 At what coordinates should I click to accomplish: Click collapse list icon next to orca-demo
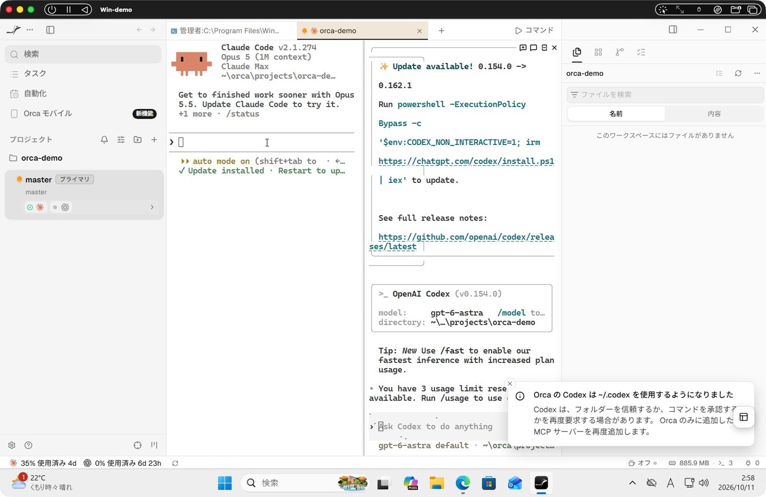tap(719, 73)
